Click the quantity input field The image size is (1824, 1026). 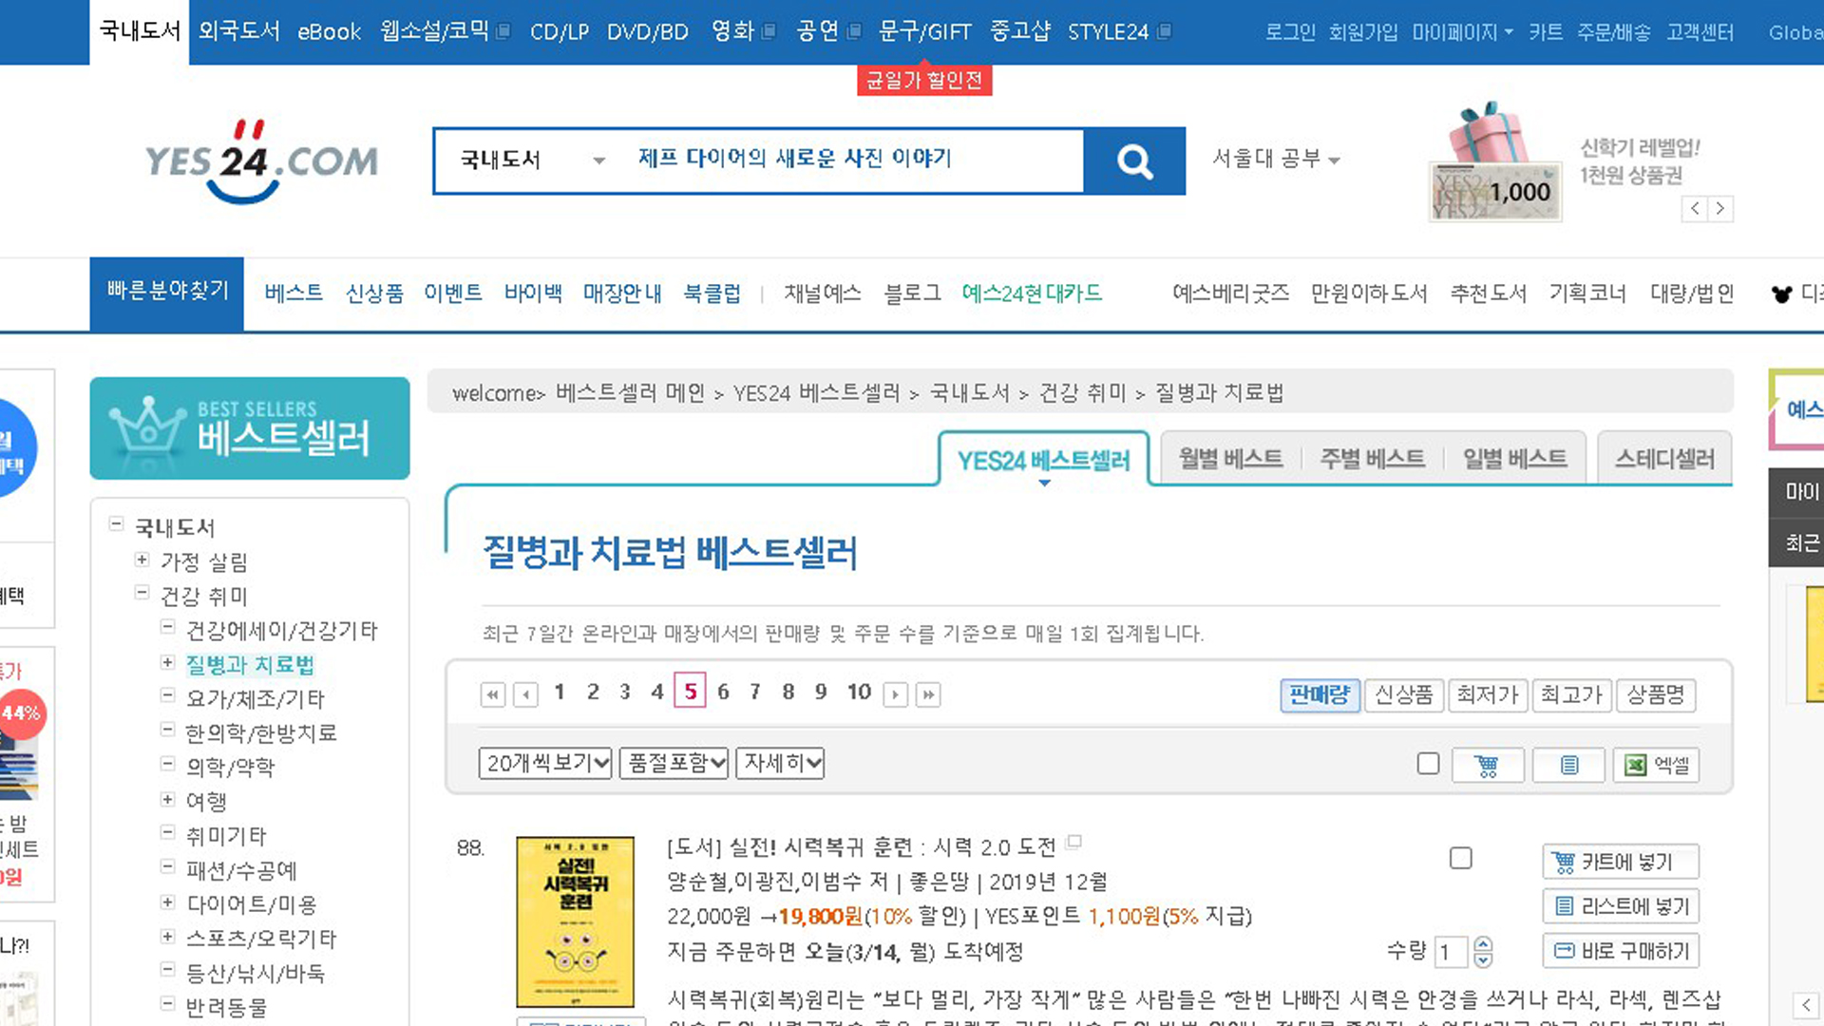[1451, 952]
